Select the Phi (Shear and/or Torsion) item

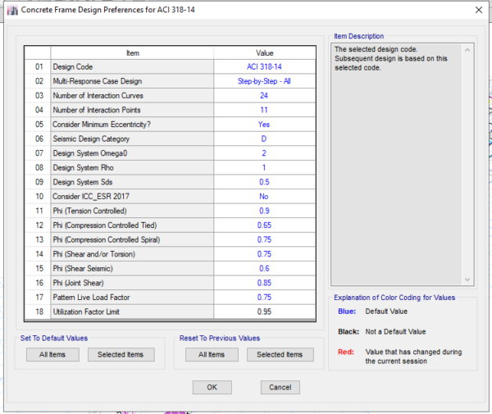[x=132, y=254]
